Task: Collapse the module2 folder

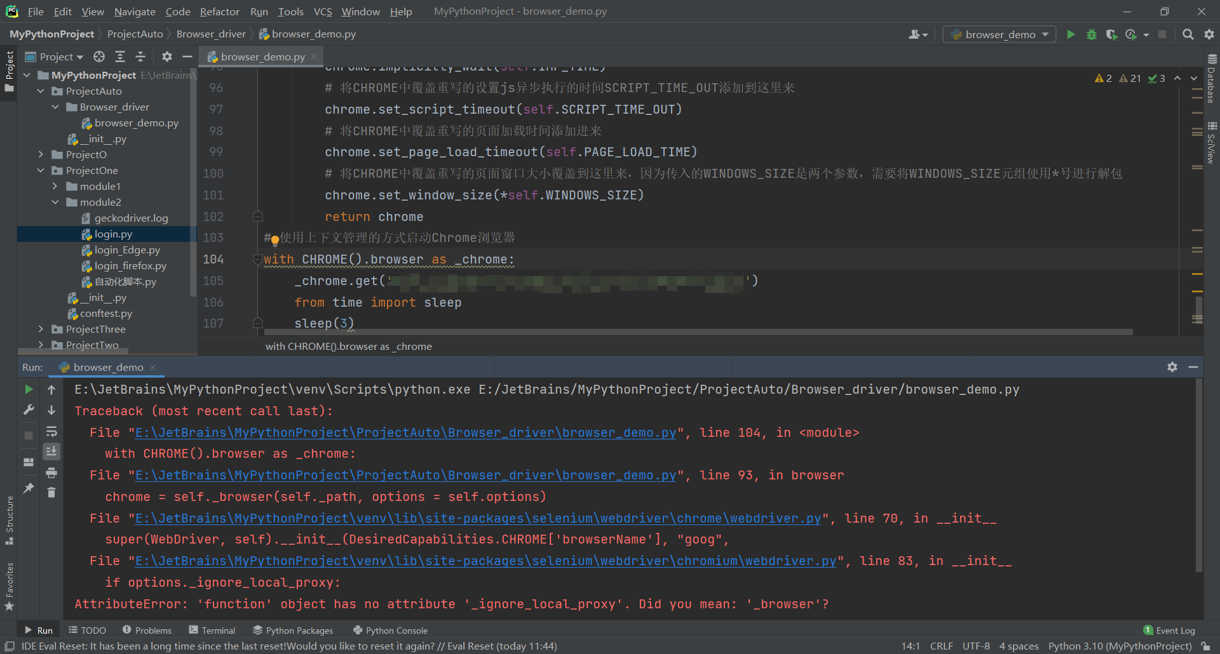Action: click(55, 202)
